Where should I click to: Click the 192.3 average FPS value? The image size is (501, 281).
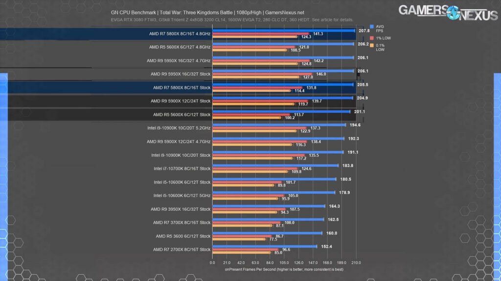pos(353,139)
